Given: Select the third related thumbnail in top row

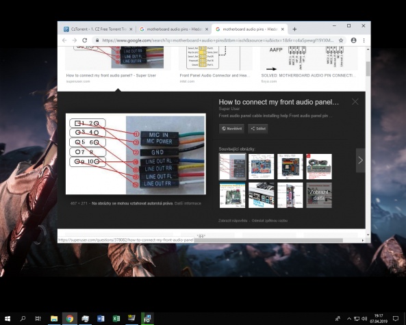Looking at the screenshot, I should click(290, 167).
